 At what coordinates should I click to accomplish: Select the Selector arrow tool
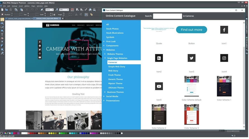(x=2, y=20)
